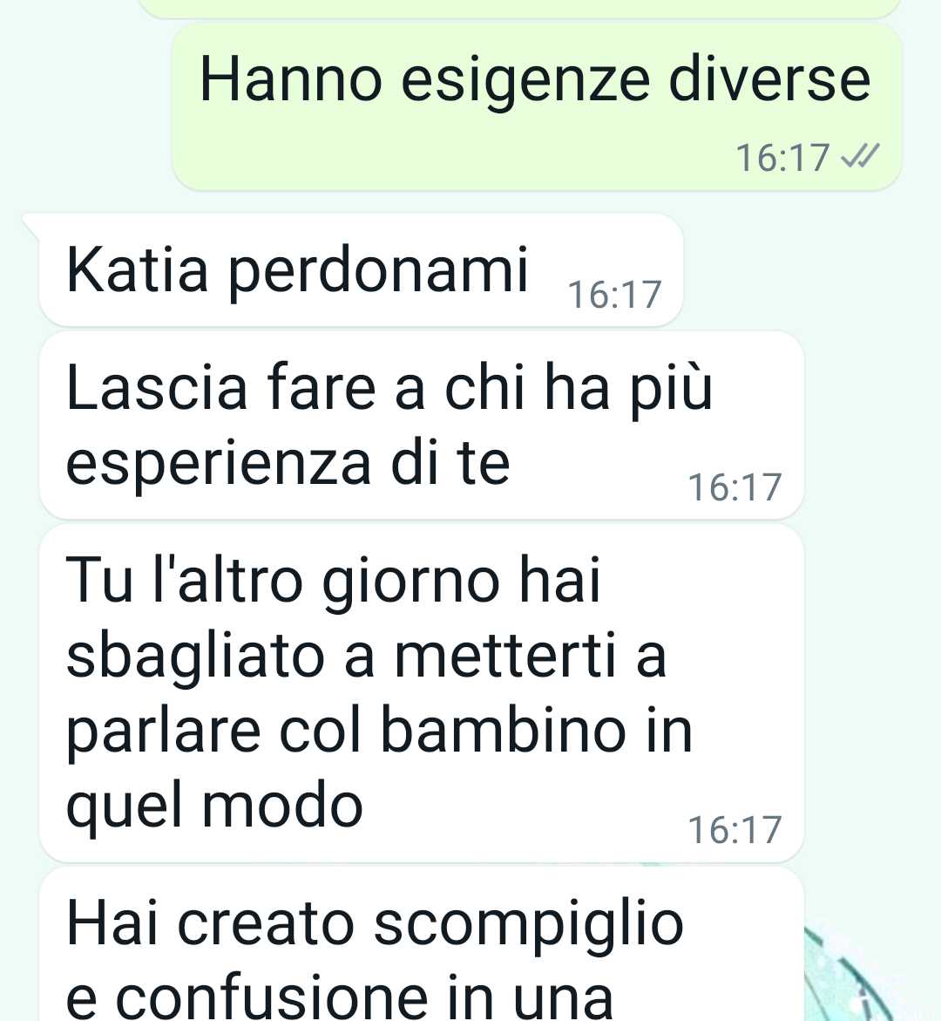Tap the text 'e confusione in una'

[339, 997]
